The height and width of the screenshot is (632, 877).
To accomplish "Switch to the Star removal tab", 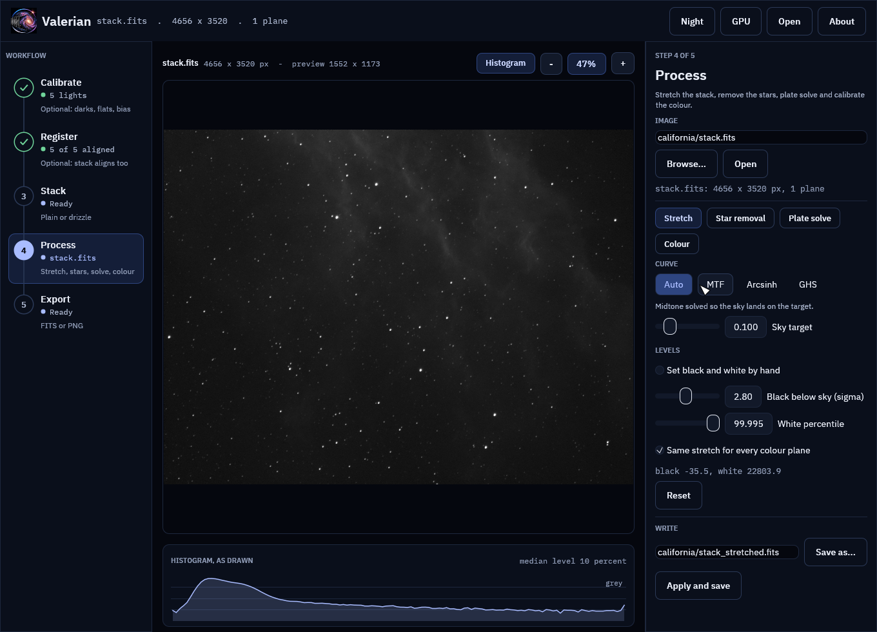I will coord(740,218).
